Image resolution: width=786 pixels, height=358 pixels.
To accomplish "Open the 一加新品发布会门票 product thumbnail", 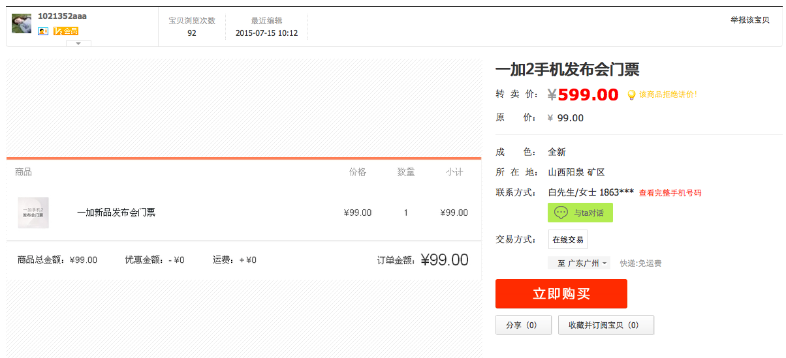I will point(33,213).
